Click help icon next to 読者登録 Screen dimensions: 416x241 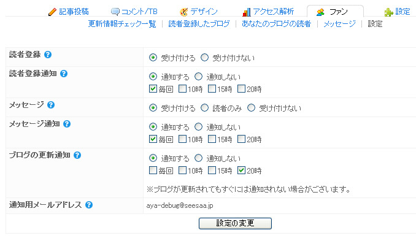click(x=48, y=55)
